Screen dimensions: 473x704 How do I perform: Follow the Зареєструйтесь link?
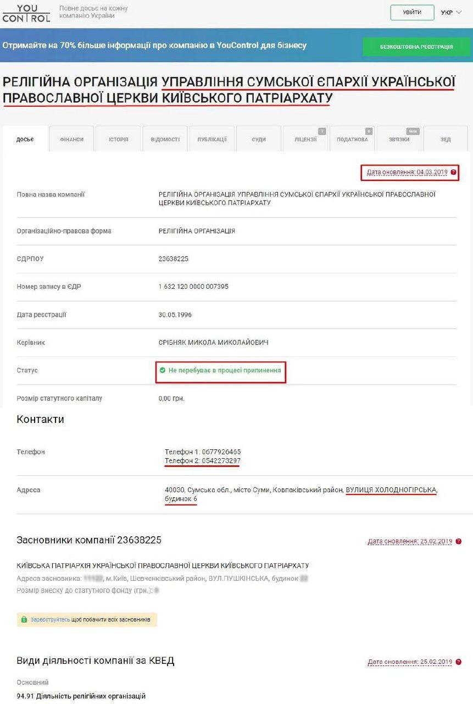coord(50,619)
